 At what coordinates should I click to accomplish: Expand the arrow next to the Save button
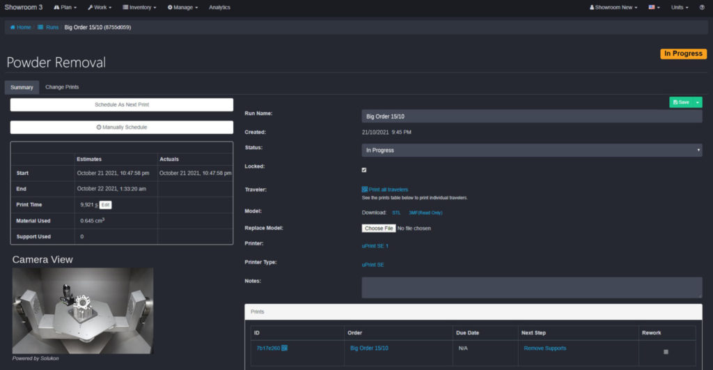(x=698, y=102)
